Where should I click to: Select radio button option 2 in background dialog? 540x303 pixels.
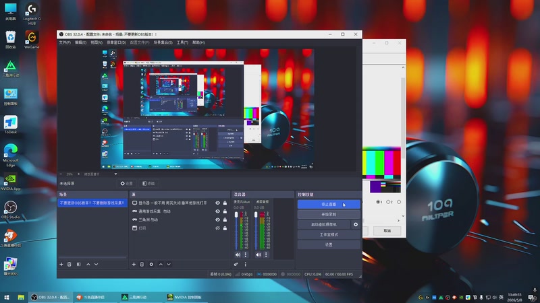click(389, 202)
